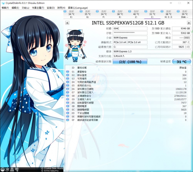The width and height of the screenshot is (193, 172).
Task: Click the CrystalDiskInfo title bar app icon
Action: (3, 3)
